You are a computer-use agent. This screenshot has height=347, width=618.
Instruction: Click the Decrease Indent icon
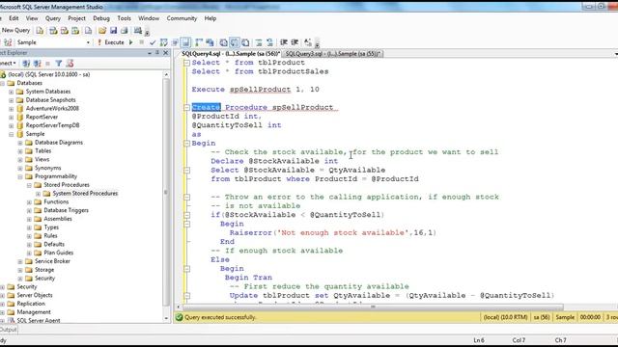[284, 42]
